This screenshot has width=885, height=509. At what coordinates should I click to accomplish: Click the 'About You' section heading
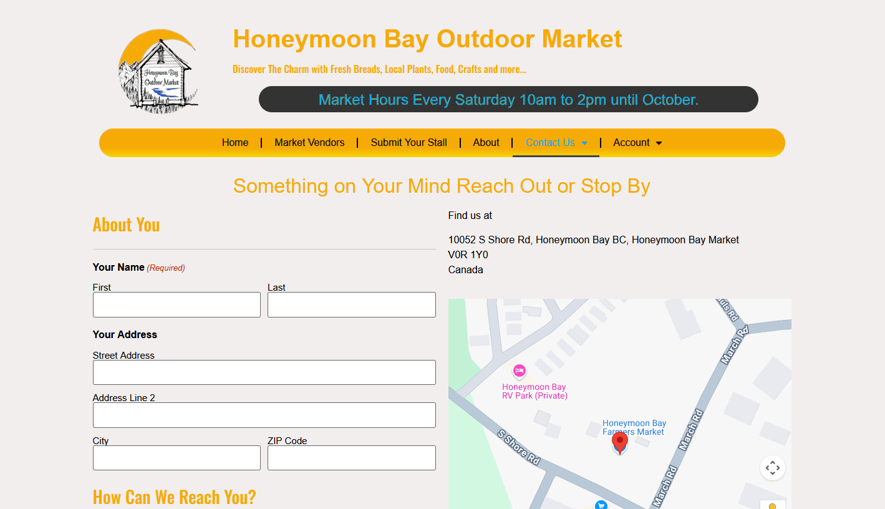click(x=126, y=225)
